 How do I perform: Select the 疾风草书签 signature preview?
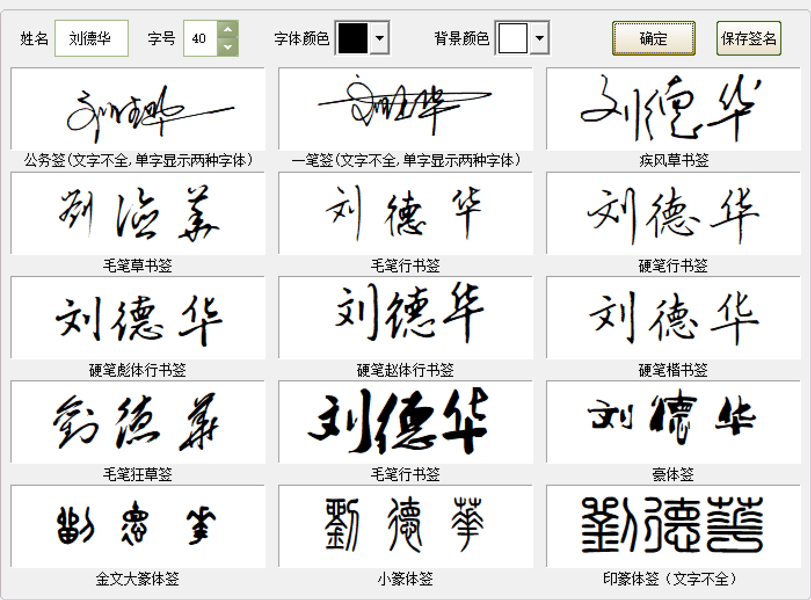674,109
